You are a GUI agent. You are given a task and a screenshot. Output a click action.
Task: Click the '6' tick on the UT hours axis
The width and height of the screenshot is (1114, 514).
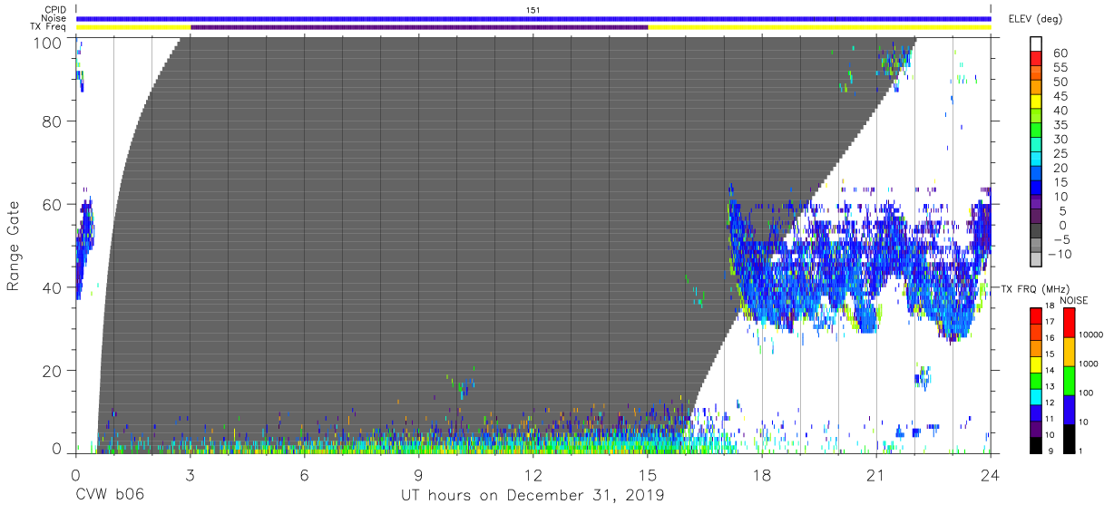(x=304, y=474)
